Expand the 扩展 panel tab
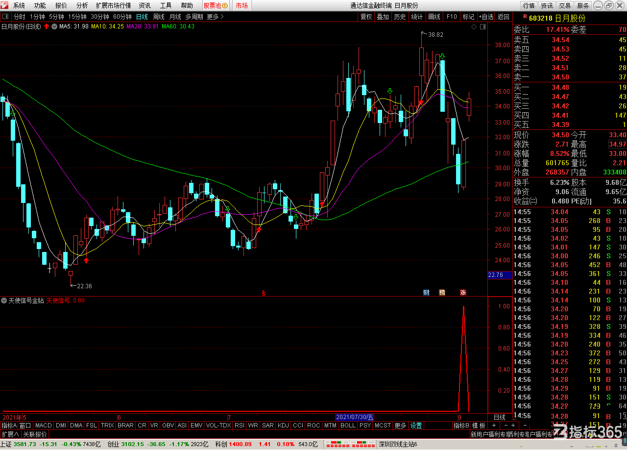This screenshot has height=450, width=627. pyautogui.click(x=10, y=434)
